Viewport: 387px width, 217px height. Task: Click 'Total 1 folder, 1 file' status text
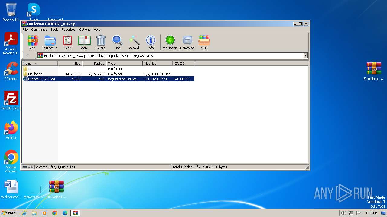click(200, 167)
